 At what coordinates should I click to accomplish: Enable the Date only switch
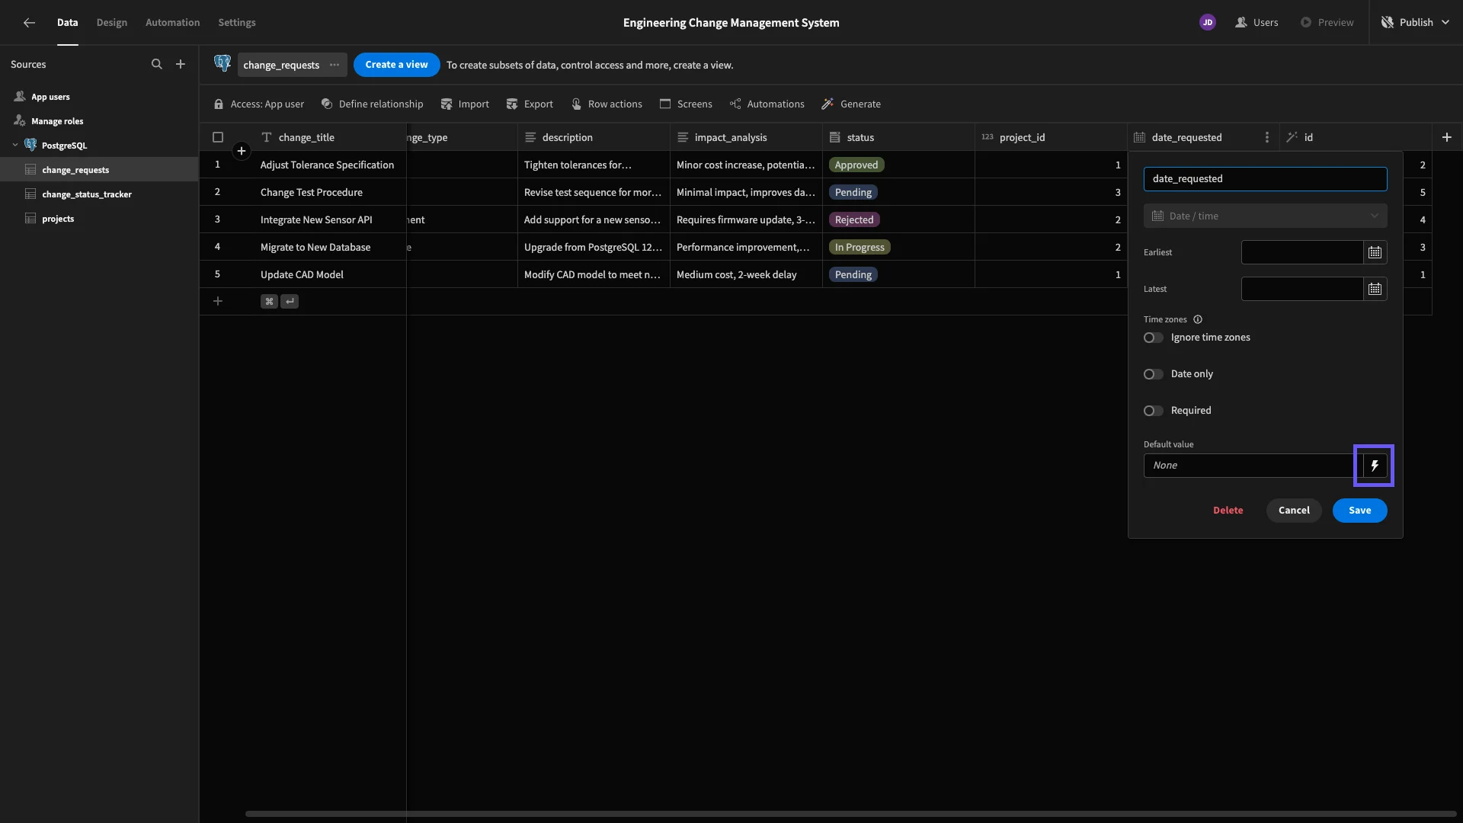tap(1153, 374)
